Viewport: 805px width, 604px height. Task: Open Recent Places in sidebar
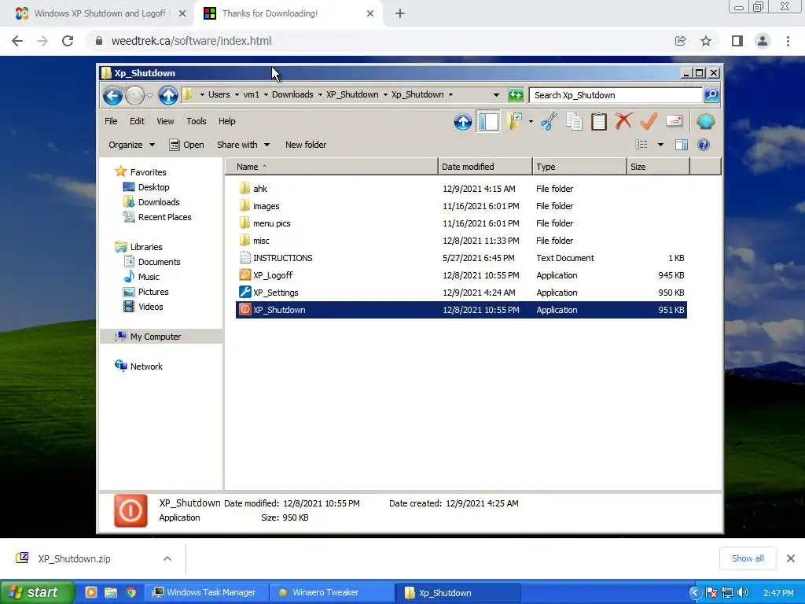coord(164,217)
